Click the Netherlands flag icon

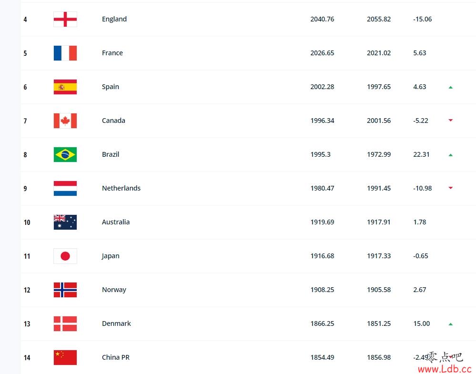[x=65, y=188]
